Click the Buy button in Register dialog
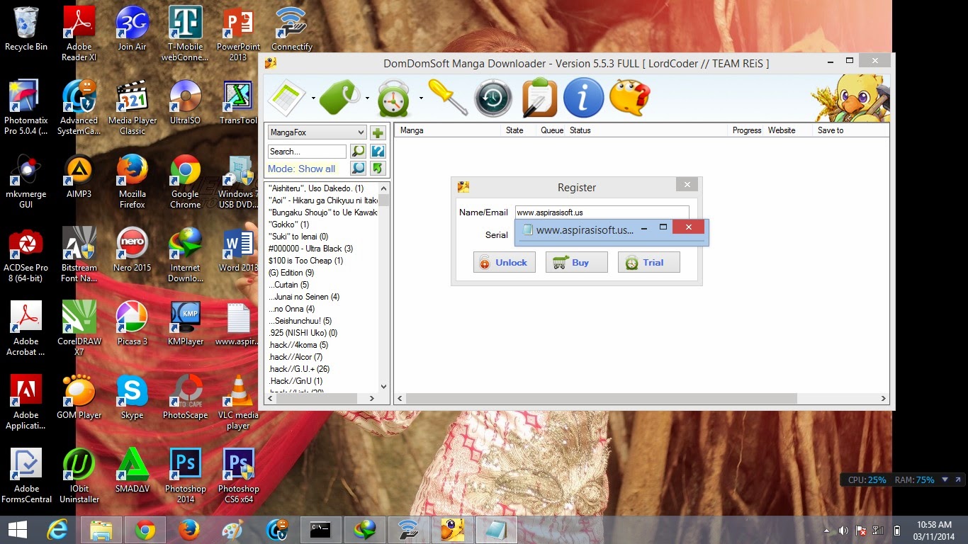This screenshot has height=544, width=968. point(576,262)
